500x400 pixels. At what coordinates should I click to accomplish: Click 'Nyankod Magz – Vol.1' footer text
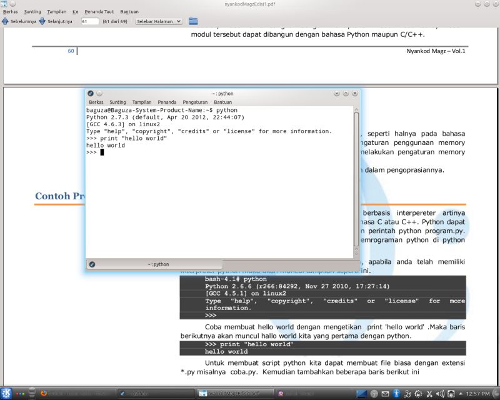436,51
